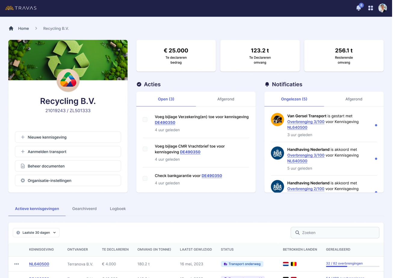Click the clock icon in Laatste 30 dagen

click(18, 235)
